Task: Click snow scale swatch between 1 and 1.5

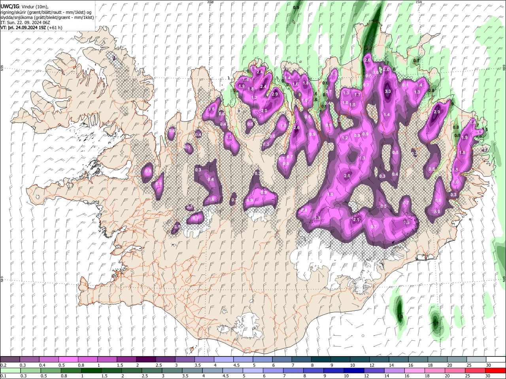Action: click(x=107, y=359)
